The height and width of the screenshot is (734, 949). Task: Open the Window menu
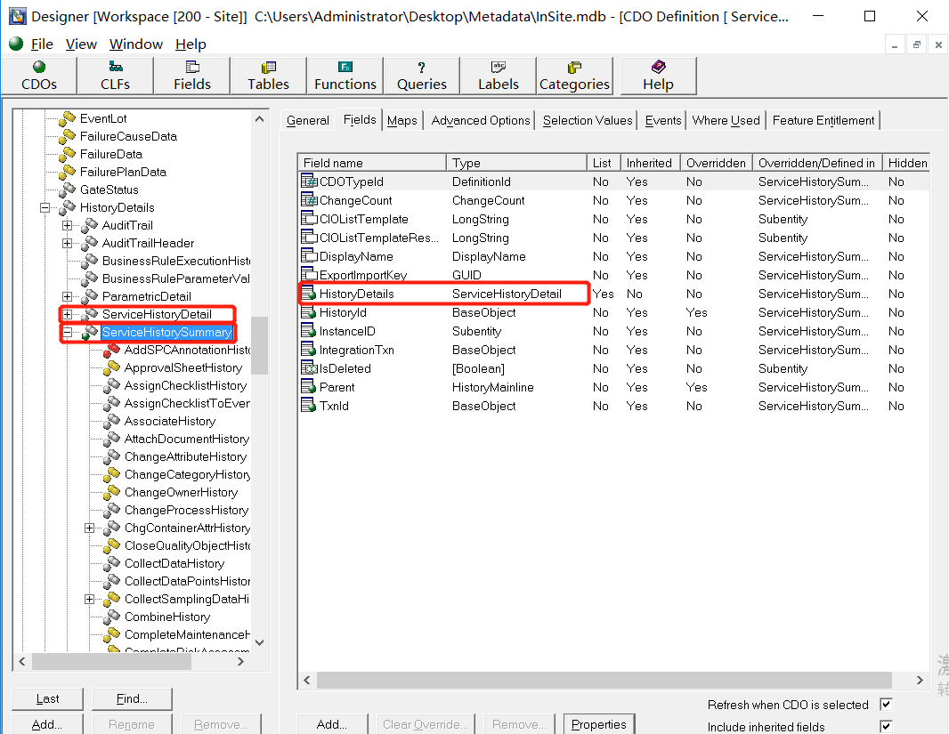coord(135,44)
